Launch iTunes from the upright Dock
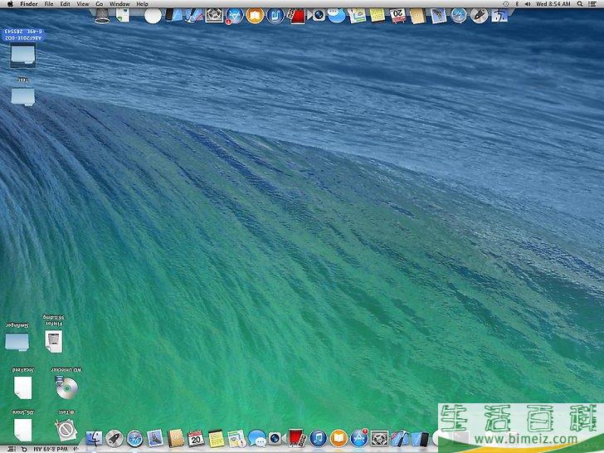The image size is (604, 453). (319, 438)
